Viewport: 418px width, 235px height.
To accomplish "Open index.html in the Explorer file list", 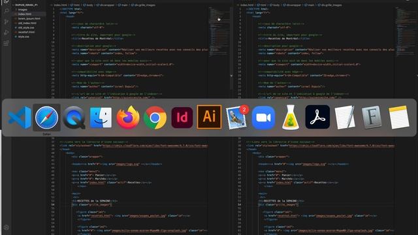I will [x=25, y=14].
